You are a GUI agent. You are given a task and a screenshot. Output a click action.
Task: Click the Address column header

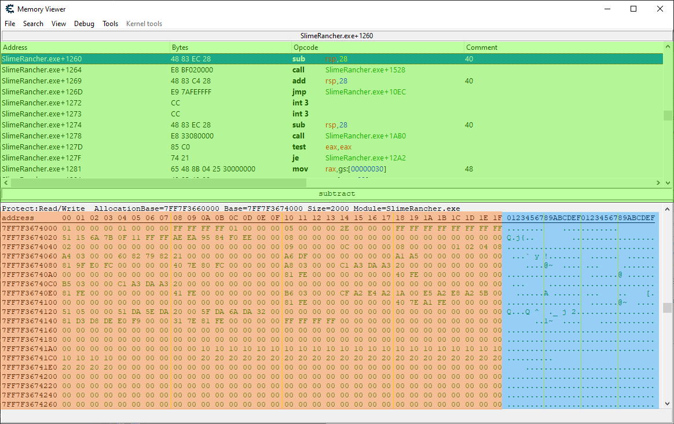click(x=86, y=47)
